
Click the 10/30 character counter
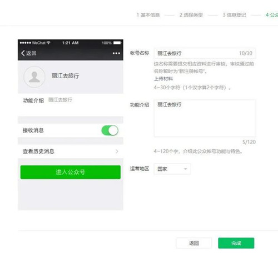pyautogui.click(x=246, y=53)
